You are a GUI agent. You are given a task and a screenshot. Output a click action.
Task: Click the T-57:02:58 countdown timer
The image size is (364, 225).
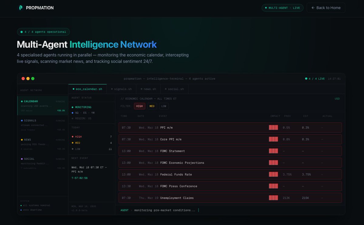pos(80,178)
